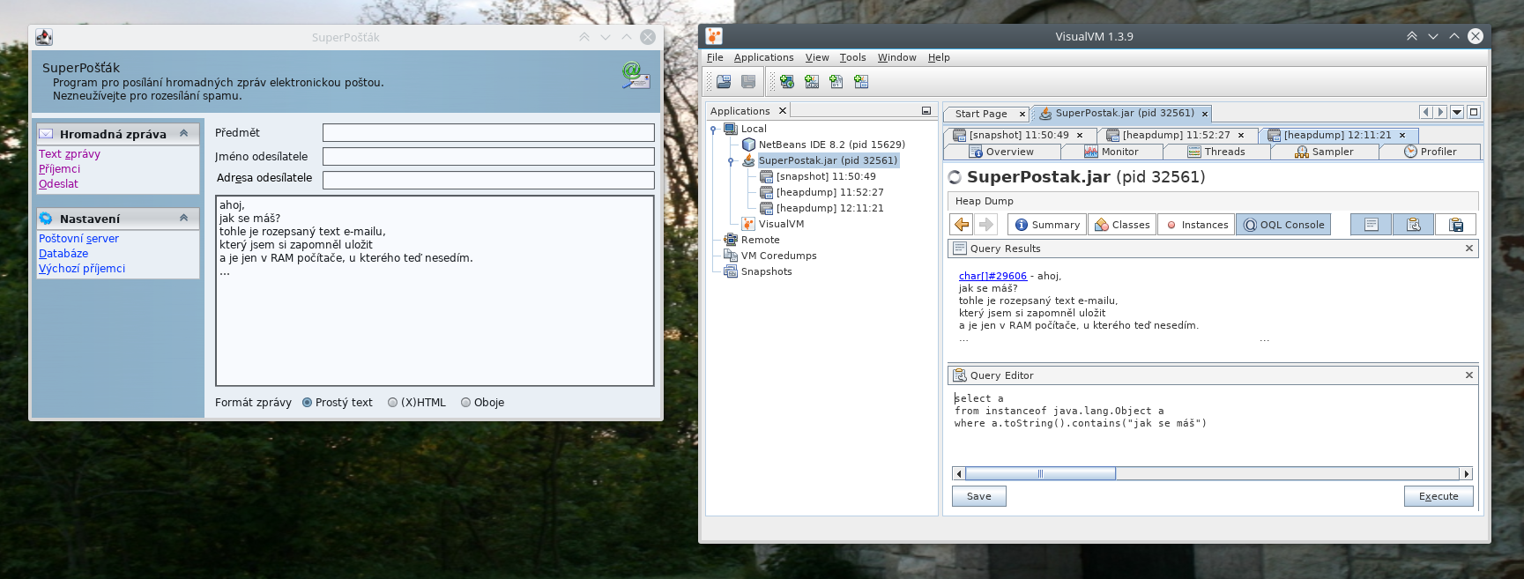Open the File menu in VisualVM

click(x=715, y=57)
